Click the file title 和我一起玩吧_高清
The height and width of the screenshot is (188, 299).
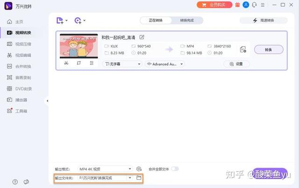pos(118,37)
